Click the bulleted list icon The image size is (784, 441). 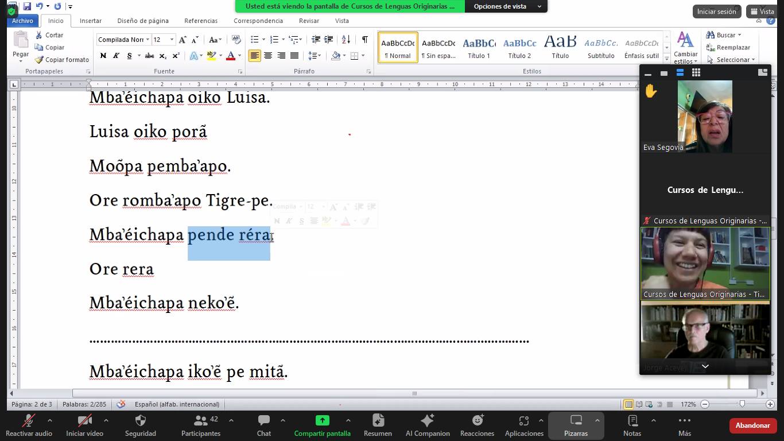(255, 40)
